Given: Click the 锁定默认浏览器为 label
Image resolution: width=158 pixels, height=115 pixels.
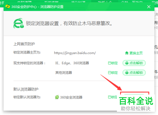Looking at the screenshot, I should (x=27, y=97).
